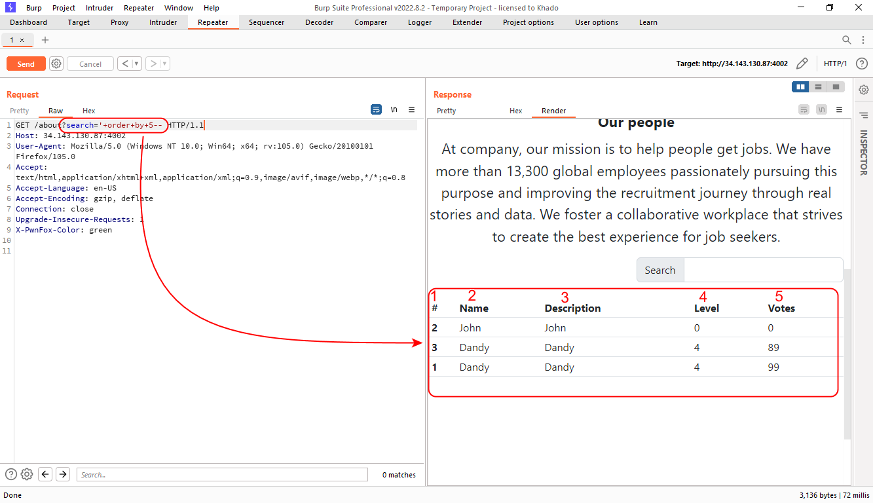The height and width of the screenshot is (503, 873).
Task: Select request Hex view tab
Action: 88,111
